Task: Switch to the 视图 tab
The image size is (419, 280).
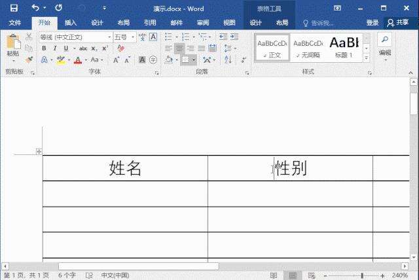Action: click(229, 23)
